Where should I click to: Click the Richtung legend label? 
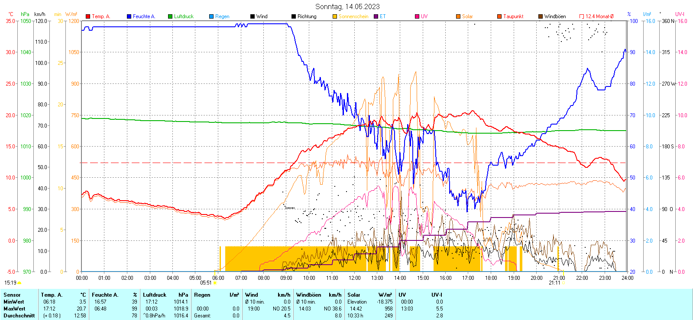tap(307, 16)
